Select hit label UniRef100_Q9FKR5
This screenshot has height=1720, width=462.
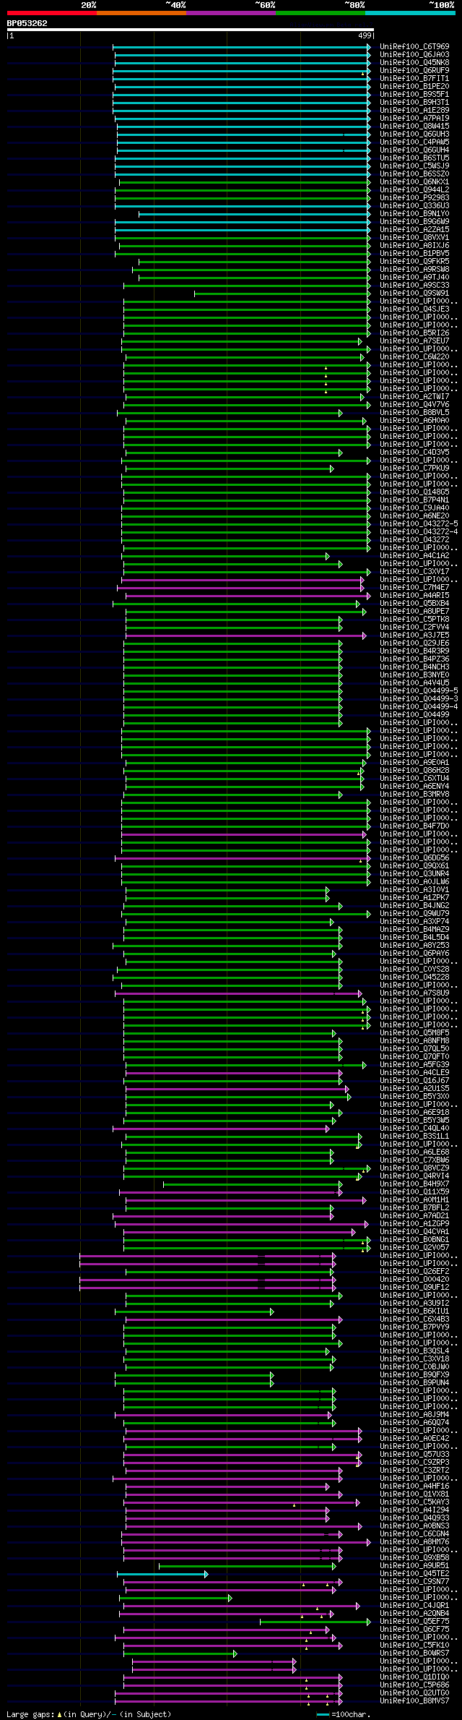pyautogui.click(x=414, y=261)
